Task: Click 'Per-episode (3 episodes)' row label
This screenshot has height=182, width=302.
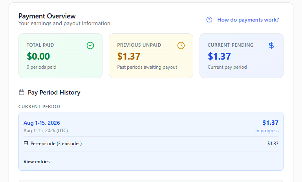Action: [x=56, y=144]
